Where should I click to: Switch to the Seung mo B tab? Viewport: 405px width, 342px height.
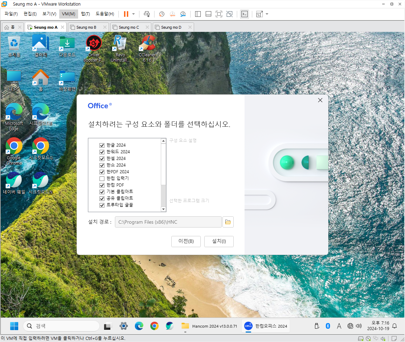tap(86, 27)
